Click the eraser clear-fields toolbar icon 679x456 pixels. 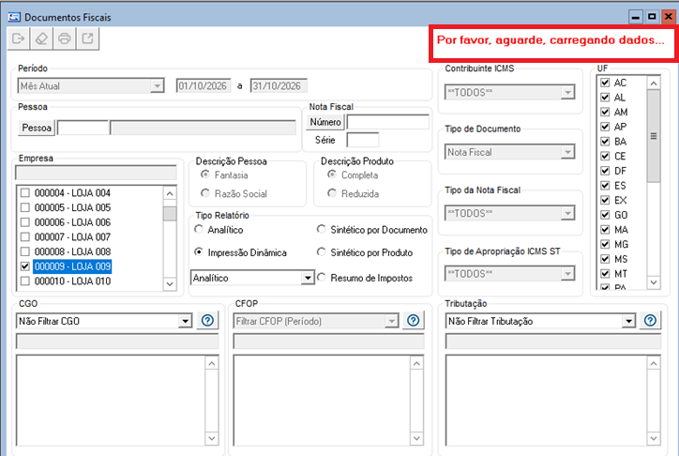point(41,38)
